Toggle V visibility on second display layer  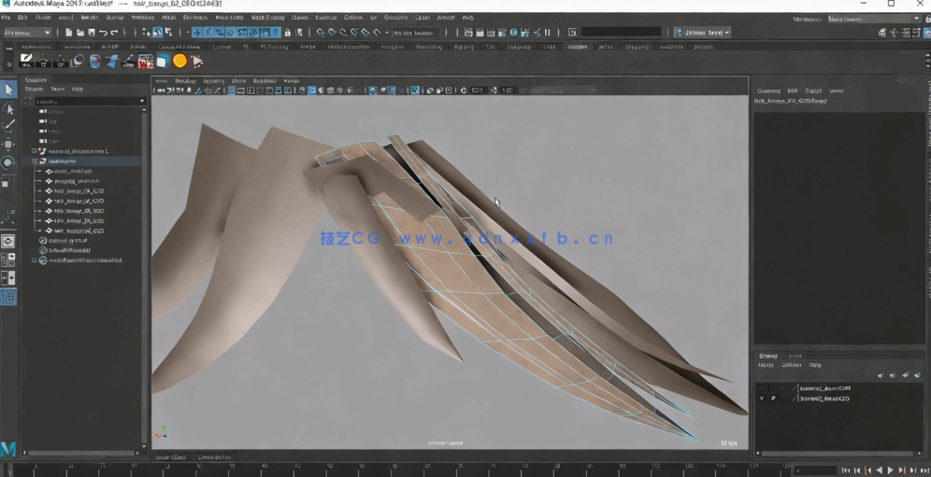[762, 399]
